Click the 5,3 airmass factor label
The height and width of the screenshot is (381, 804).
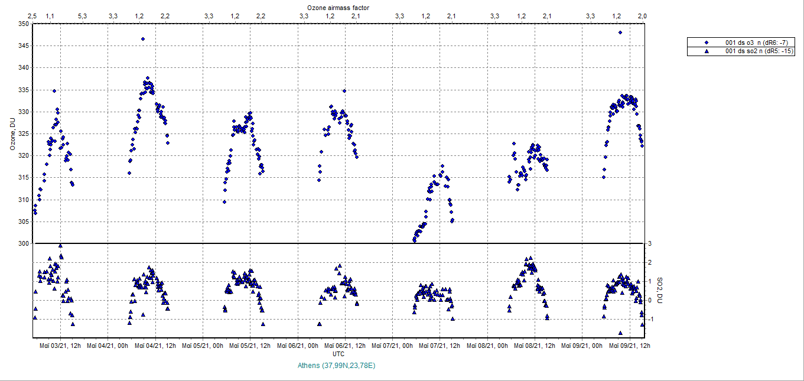[82, 16]
